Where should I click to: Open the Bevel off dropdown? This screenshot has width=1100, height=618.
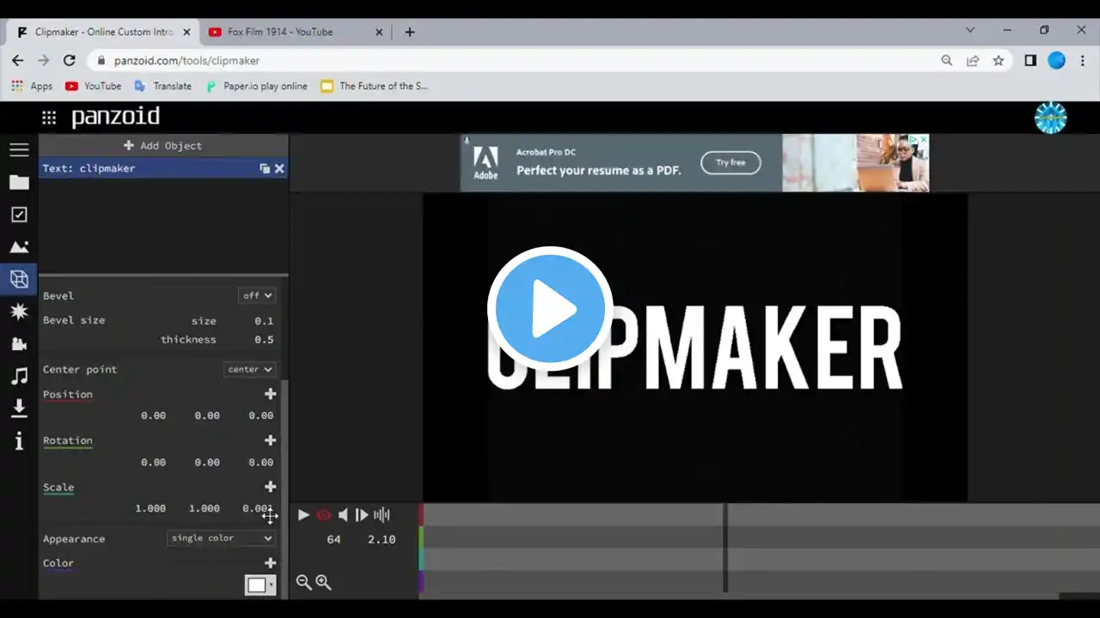257,295
